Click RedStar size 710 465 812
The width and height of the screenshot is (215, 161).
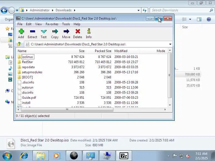pyautogui.click(x=76, y=62)
